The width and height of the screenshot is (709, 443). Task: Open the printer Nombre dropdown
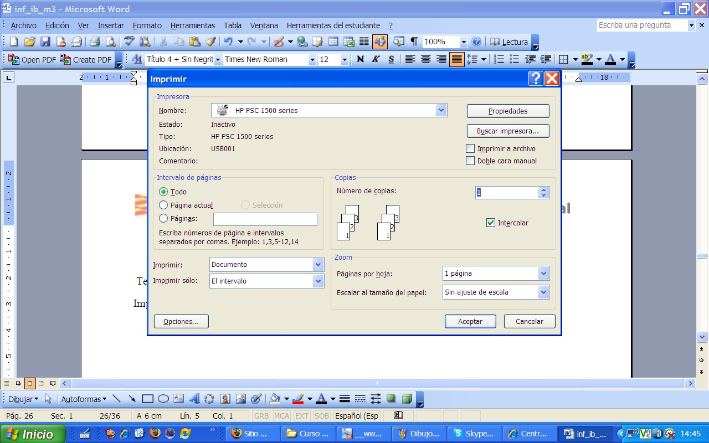[441, 110]
